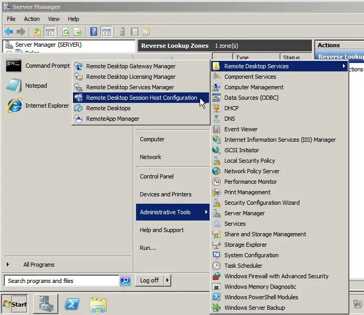
Task: Click the Refresh toolbar icon
Action: (x=66, y=31)
